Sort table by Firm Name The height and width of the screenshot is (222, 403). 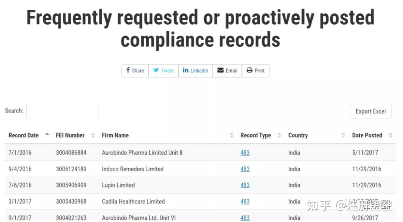tap(231, 135)
